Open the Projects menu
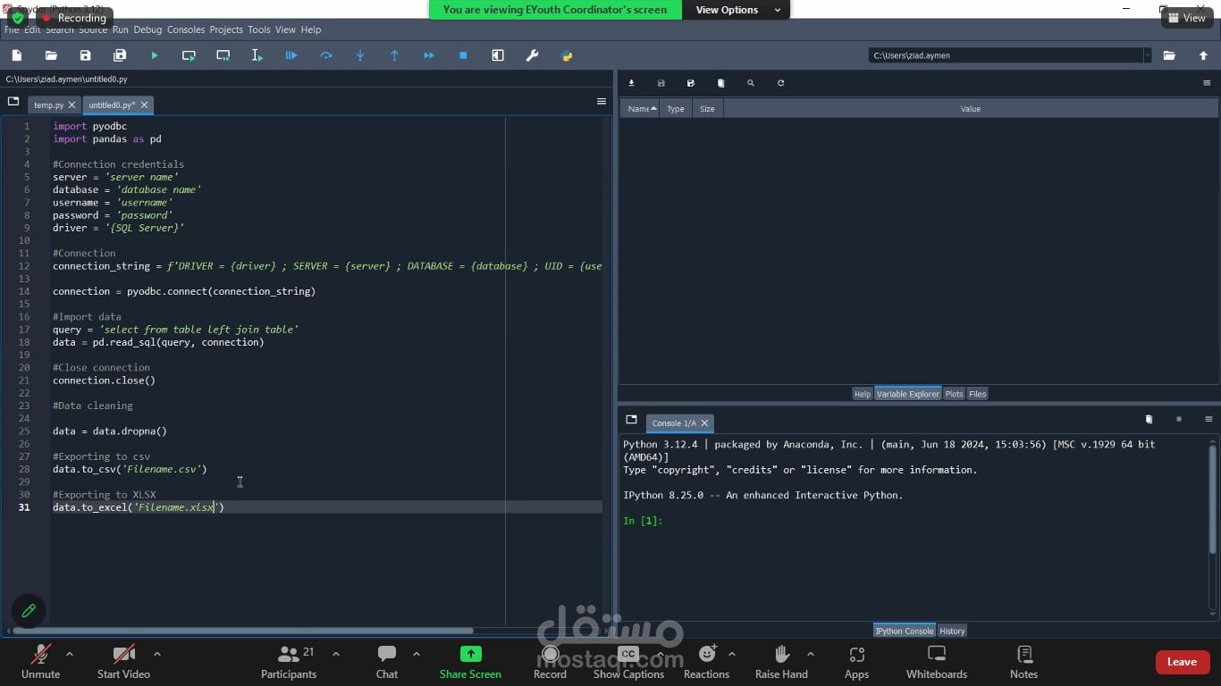1221x686 pixels. point(226,29)
